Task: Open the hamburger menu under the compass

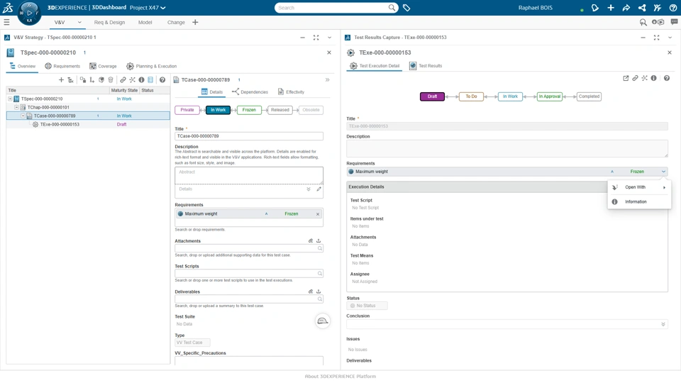Action: [x=6, y=22]
